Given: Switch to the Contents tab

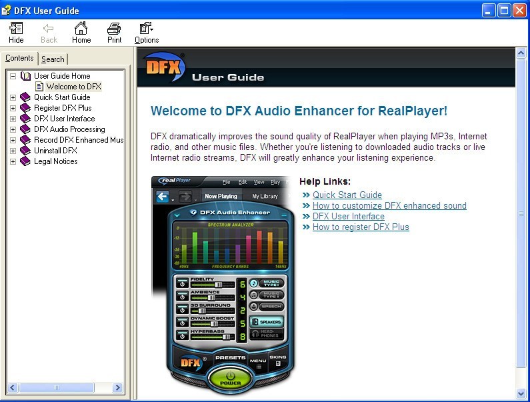Looking at the screenshot, I should point(19,58).
